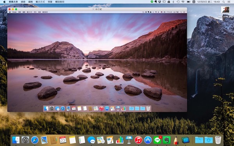The height and width of the screenshot is (146, 234).
Task: Launch Keynote in the local Dock
Action: pos(129,140)
